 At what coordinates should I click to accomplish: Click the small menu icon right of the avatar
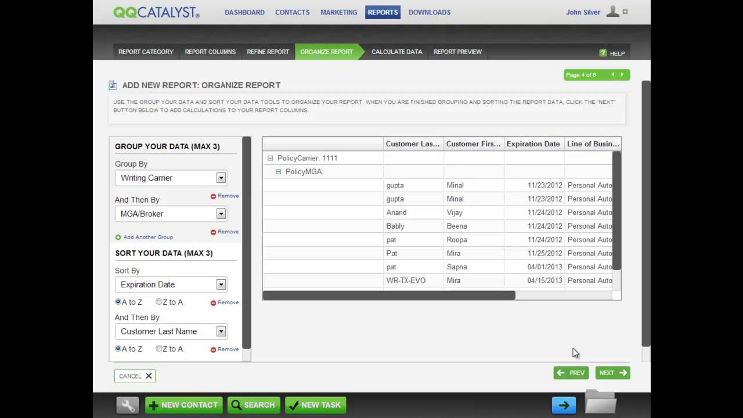625,12
